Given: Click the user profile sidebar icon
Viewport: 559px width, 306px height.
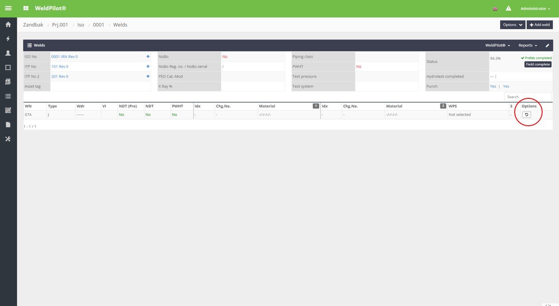Looking at the screenshot, I should 8,53.
